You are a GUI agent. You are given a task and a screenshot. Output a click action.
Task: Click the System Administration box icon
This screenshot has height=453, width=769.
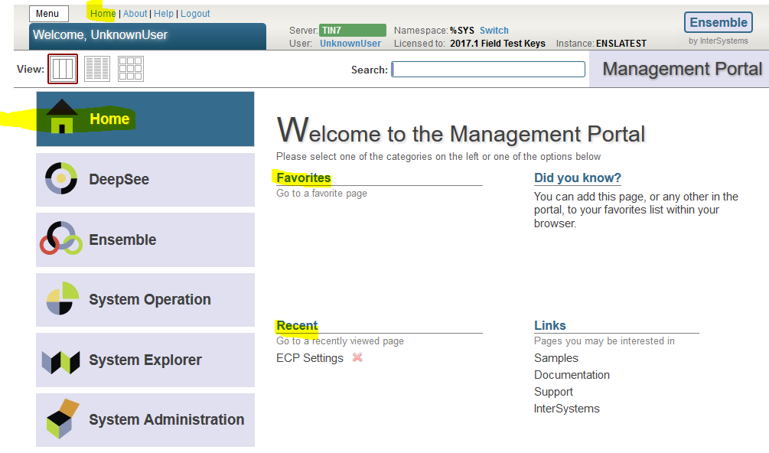(63, 419)
